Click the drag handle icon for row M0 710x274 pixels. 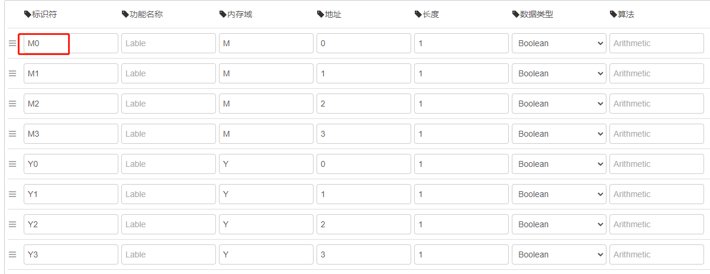12,43
